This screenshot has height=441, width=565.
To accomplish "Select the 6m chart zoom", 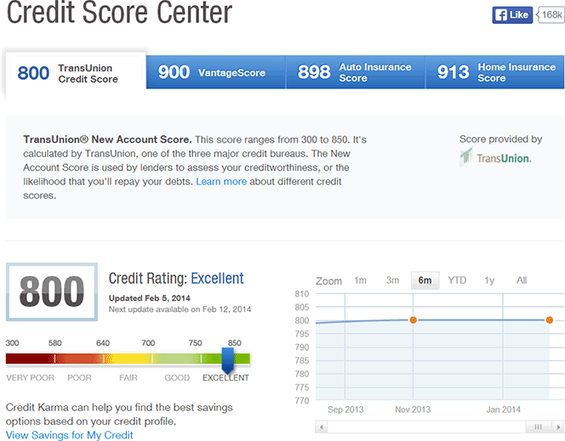I will pyautogui.click(x=425, y=280).
